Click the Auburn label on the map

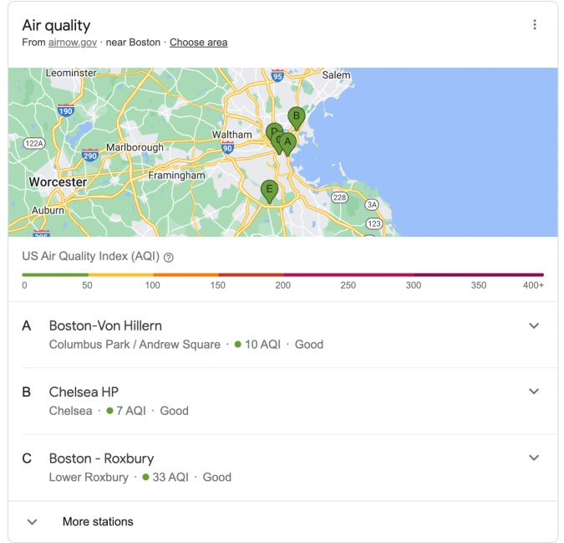48,210
